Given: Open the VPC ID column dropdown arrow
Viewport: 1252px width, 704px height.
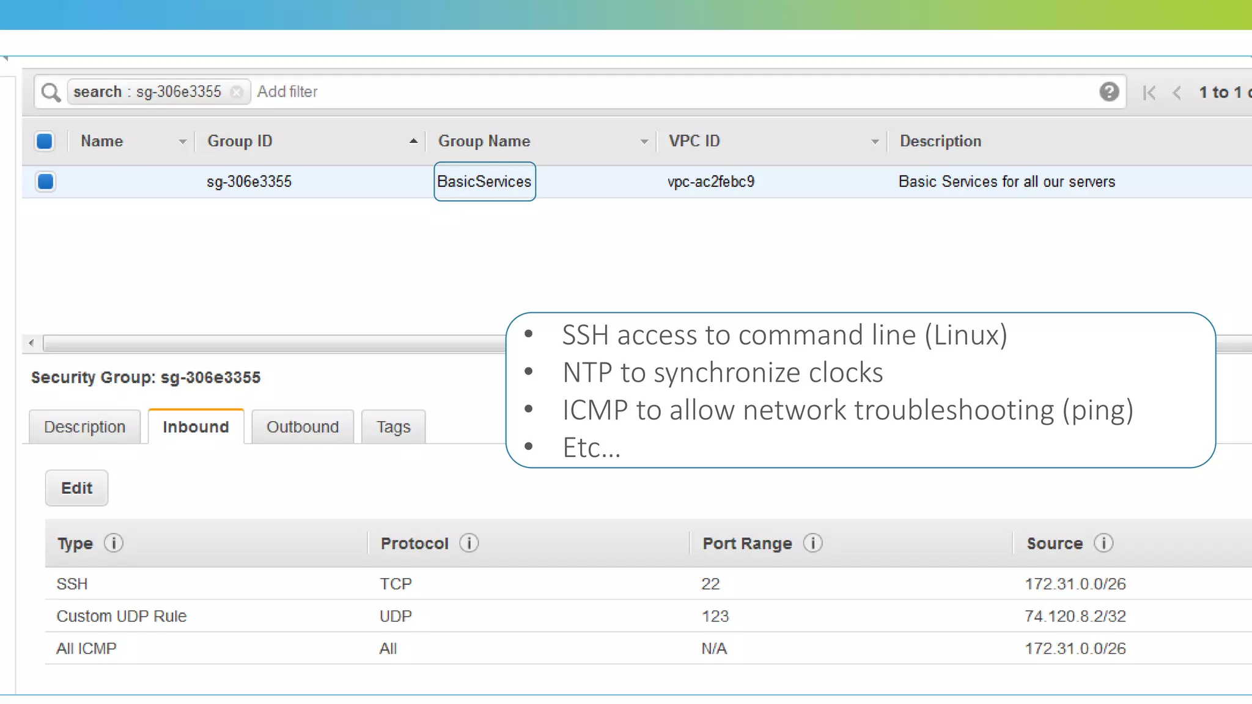Looking at the screenshot, I should pos(875,142).
